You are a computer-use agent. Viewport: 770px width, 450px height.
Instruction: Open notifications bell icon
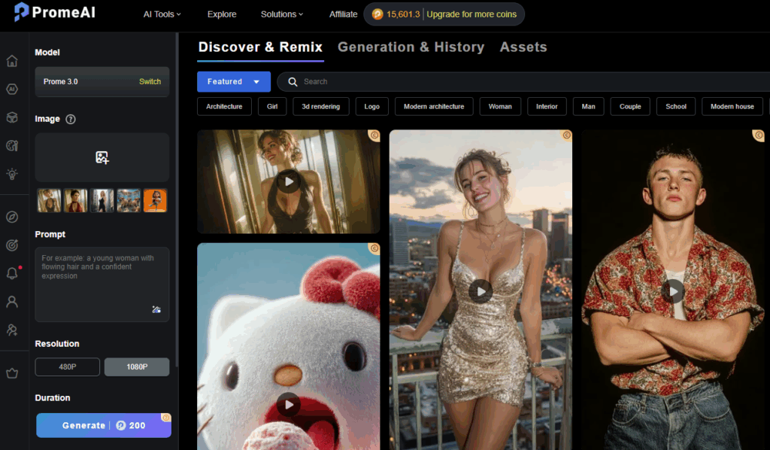pyautogui.click(x=12, y=273)
